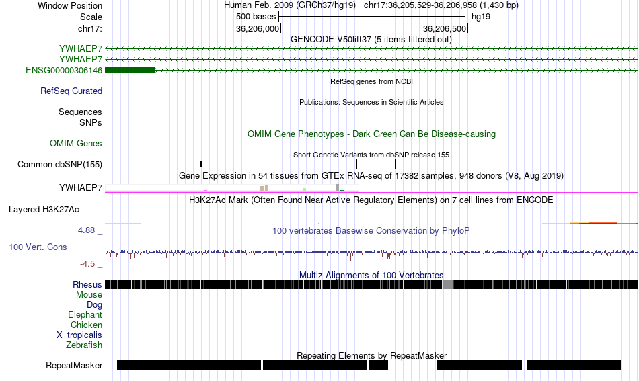Click the chr17:36,205,529-36,206,958 coordinates text
This screenshot has height=381, width=639.
(441, 5)
